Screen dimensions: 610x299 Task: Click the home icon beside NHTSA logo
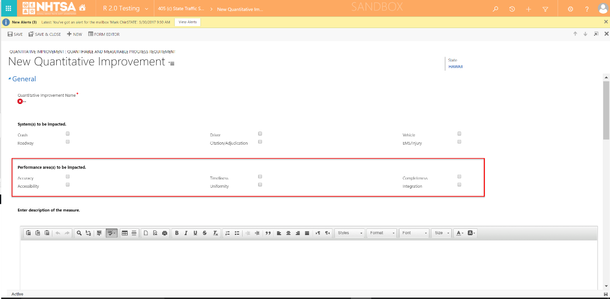(x=82, y=8)
